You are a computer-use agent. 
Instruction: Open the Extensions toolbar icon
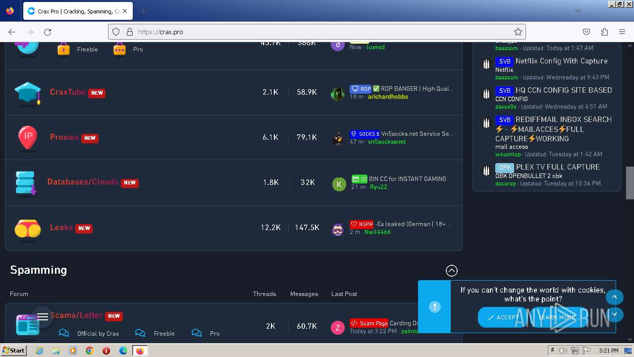604,32
